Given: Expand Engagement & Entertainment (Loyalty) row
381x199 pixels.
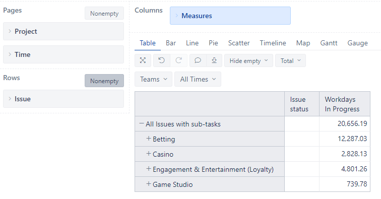Looking at the screenshot, I should point(149,169).
